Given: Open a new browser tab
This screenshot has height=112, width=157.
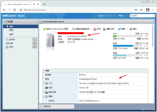Looking at the screenshot, I should coord(44,4).
